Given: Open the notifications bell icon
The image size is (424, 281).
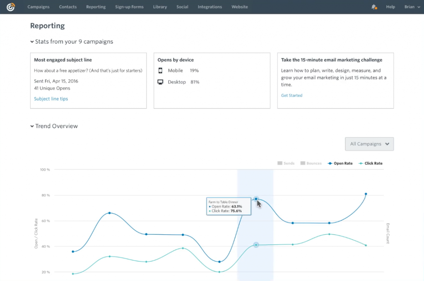Looking at the screenshot, I should (x=374, y=7).
